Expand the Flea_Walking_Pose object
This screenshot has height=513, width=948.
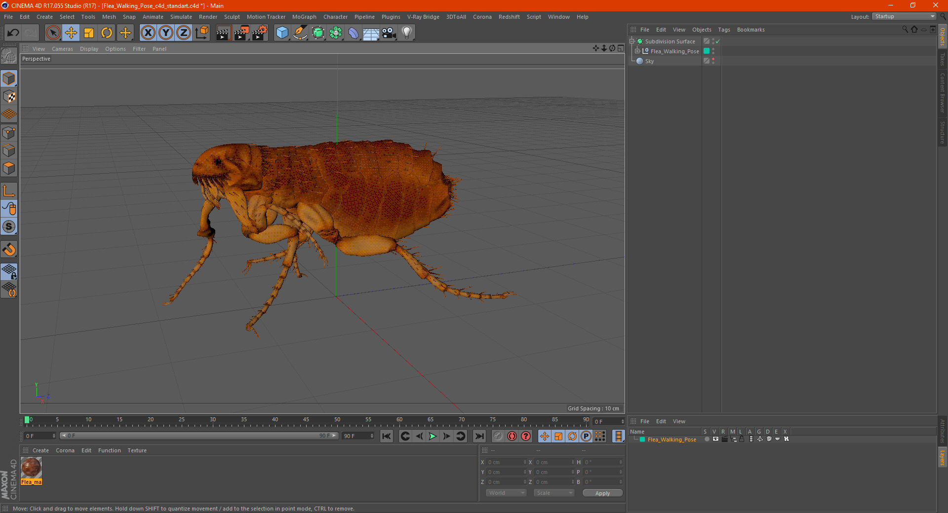coord(637,51)
